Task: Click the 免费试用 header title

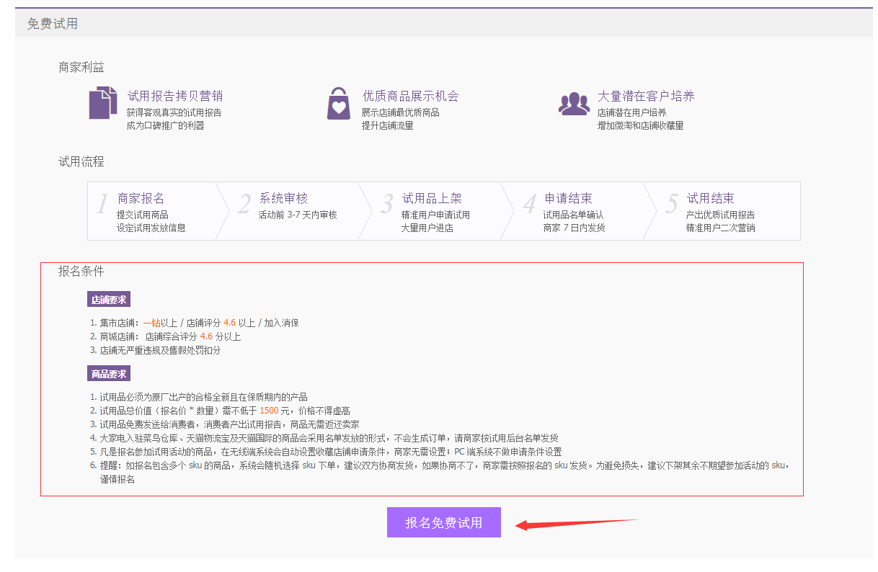Action: tap(53, 24)
